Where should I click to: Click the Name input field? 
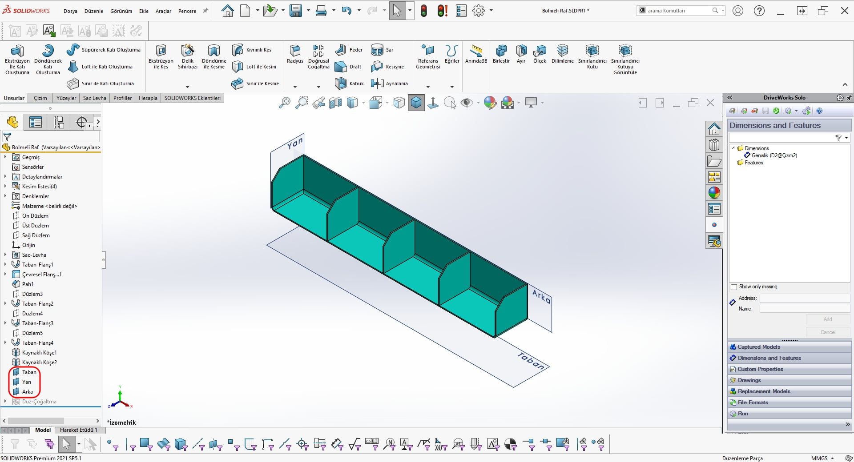(805, 309)
